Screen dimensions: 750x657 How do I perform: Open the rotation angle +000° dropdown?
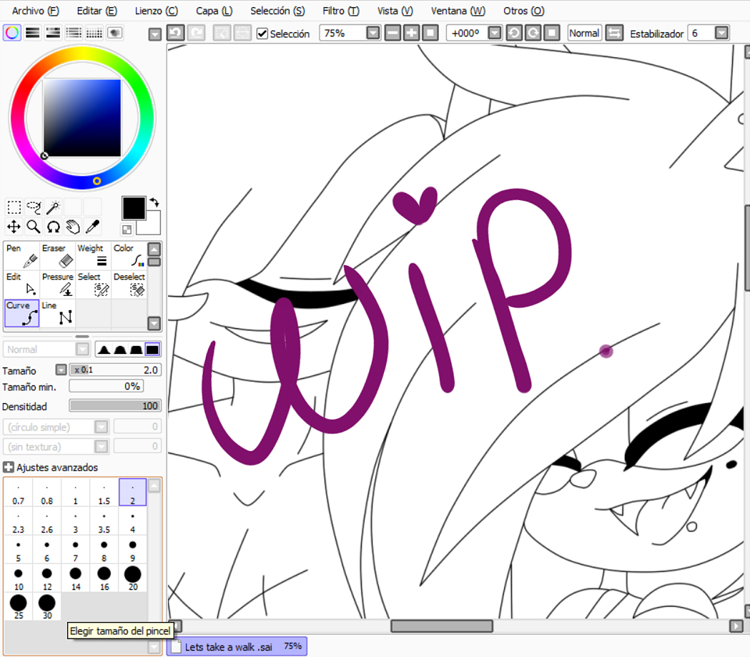(495, 33)
